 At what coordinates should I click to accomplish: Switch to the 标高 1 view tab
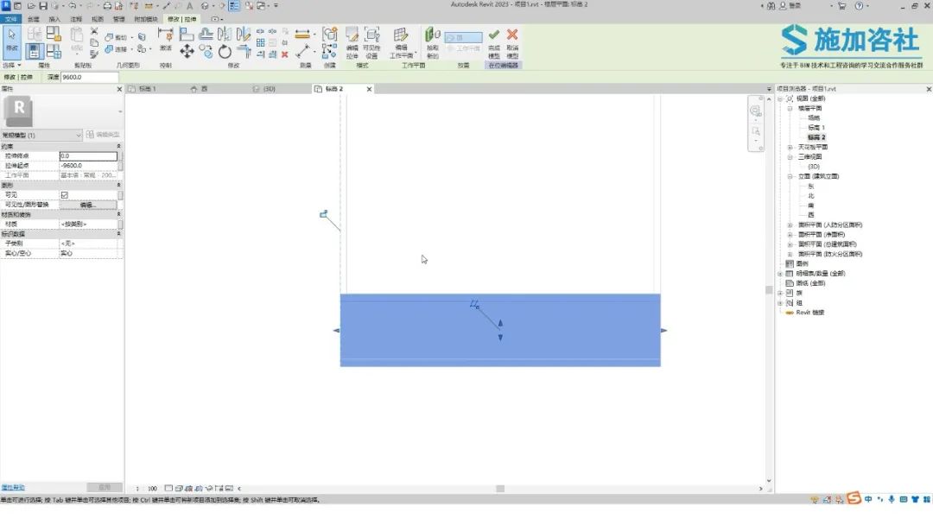pos(143,89)
